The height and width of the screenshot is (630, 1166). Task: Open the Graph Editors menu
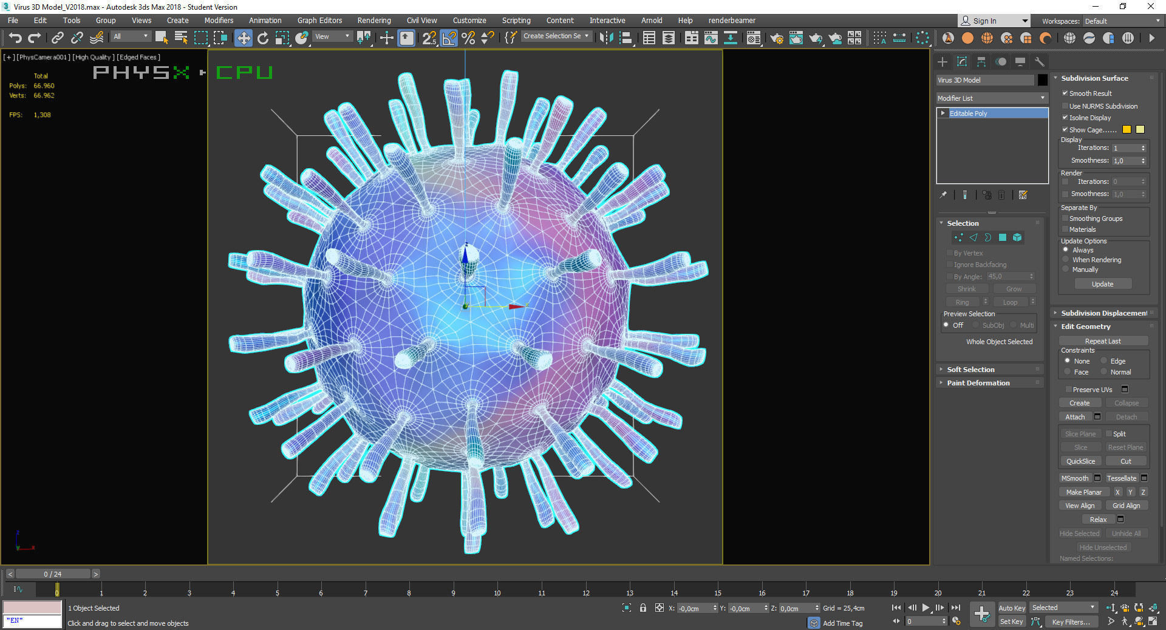(319, 21)
